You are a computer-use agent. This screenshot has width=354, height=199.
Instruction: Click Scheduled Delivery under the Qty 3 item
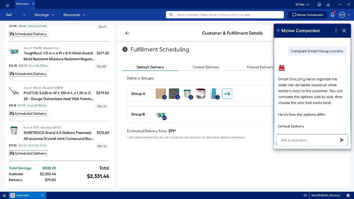pos(28,34)
